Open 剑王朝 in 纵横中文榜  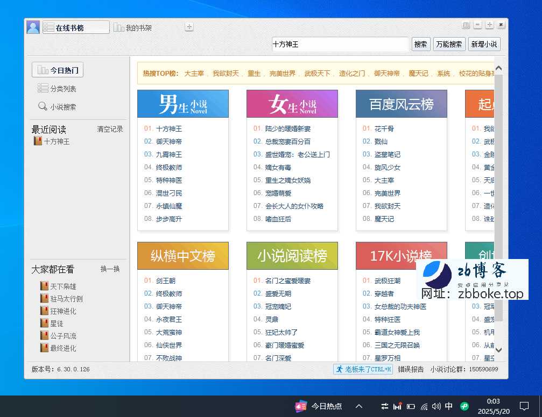166,281
